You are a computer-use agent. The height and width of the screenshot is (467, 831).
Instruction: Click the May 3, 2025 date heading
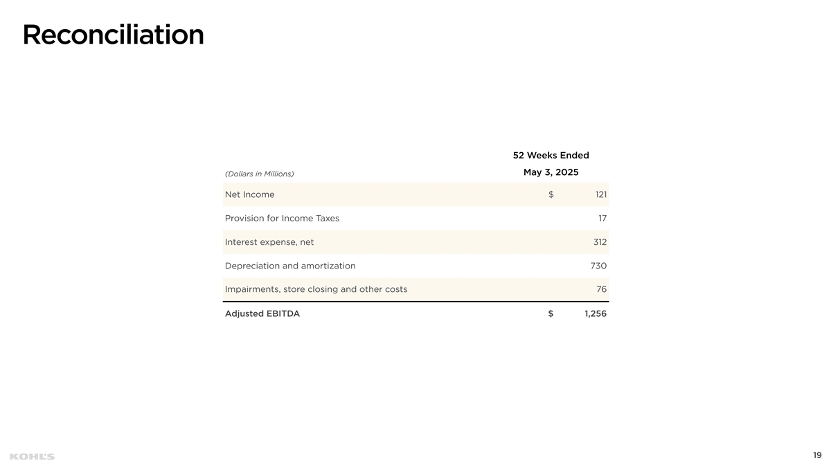click(551, 172)
